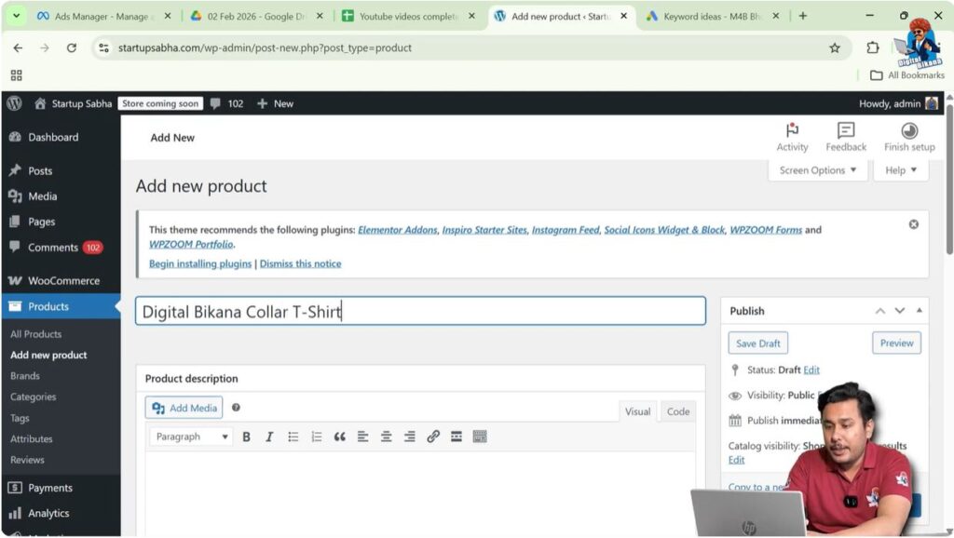Click the Insert Link icon in the editor toolbar
The image size is (954, 538).
(432, 436)
